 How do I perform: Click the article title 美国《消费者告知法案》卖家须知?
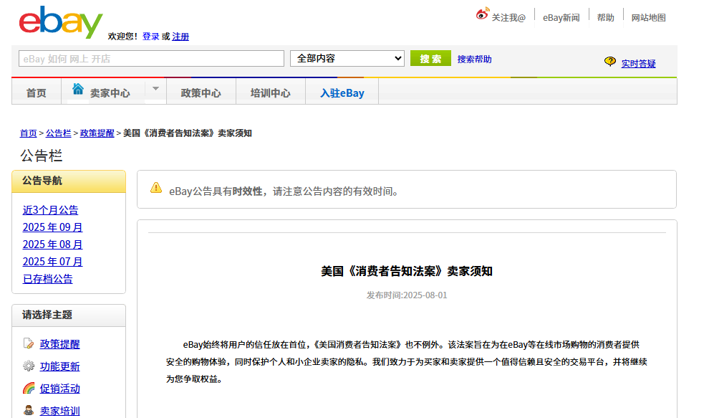point(407,271)
